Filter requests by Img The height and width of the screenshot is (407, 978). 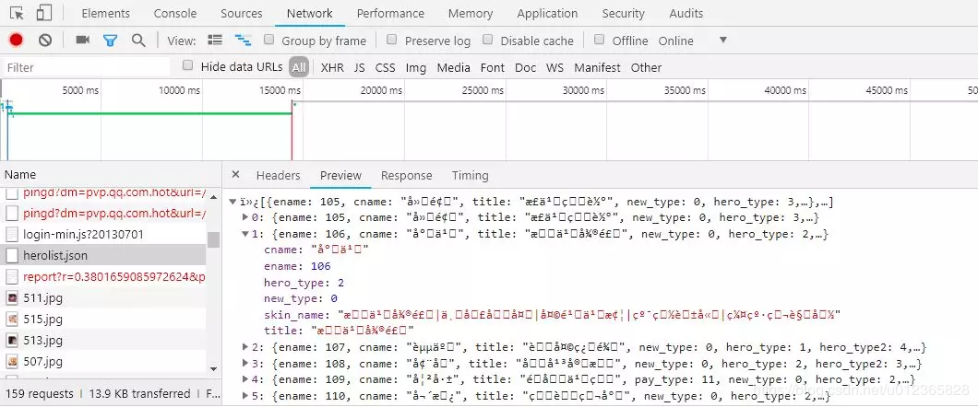(416, 68)
